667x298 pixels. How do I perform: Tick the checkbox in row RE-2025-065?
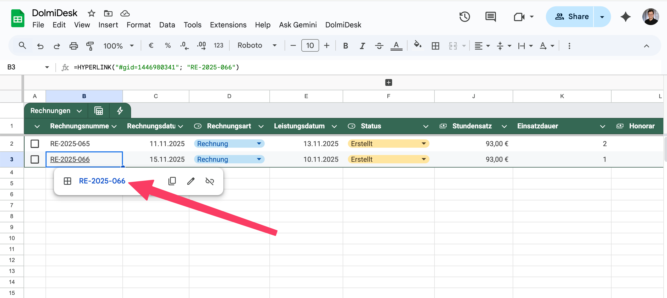point(35,144)
